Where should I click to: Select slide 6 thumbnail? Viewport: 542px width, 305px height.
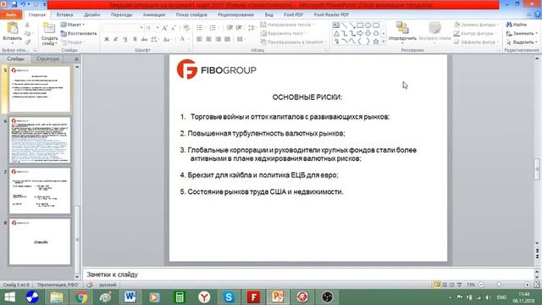tap(40, 140)
